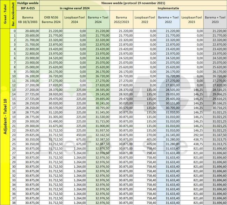
Task: Click the 30.795,00 cell in row 17
Action: tap(98, 108)
